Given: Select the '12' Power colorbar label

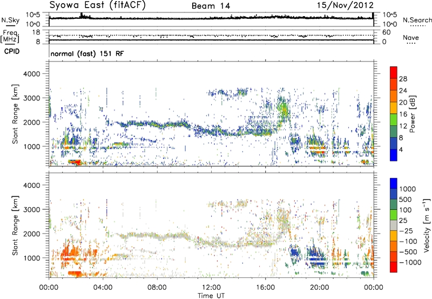Looking at the screenshot, I should point(403,126).
